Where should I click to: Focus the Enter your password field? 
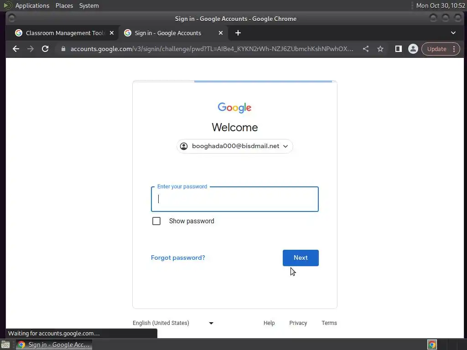[x=235, y=199]
